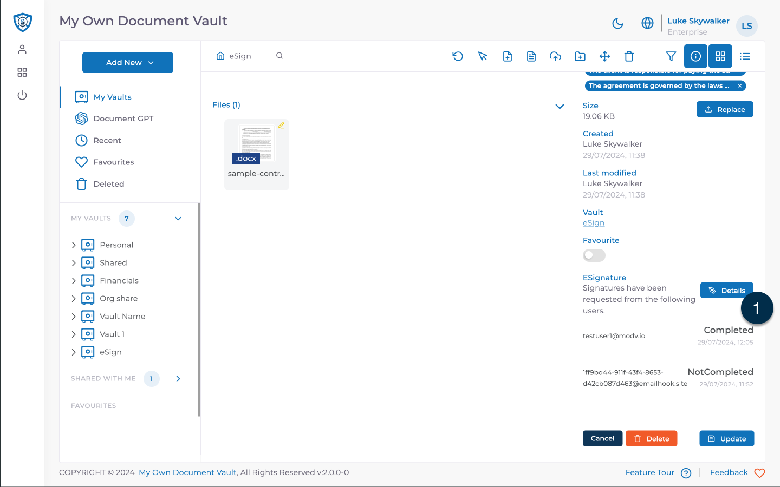Collapse the My Vaults list chevron

click(x=178, y=219)
